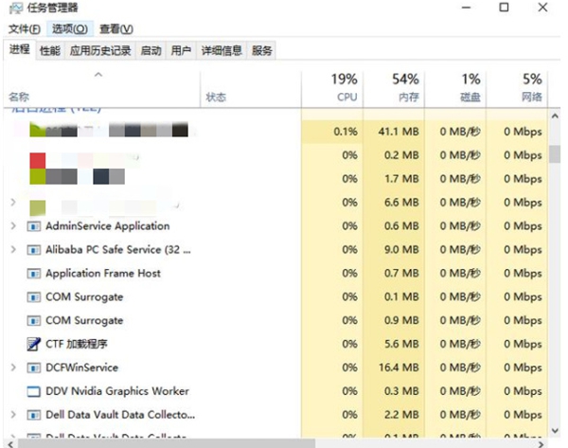
Task: Click the Task Manager title bar icon
Action: pos(15,8)
